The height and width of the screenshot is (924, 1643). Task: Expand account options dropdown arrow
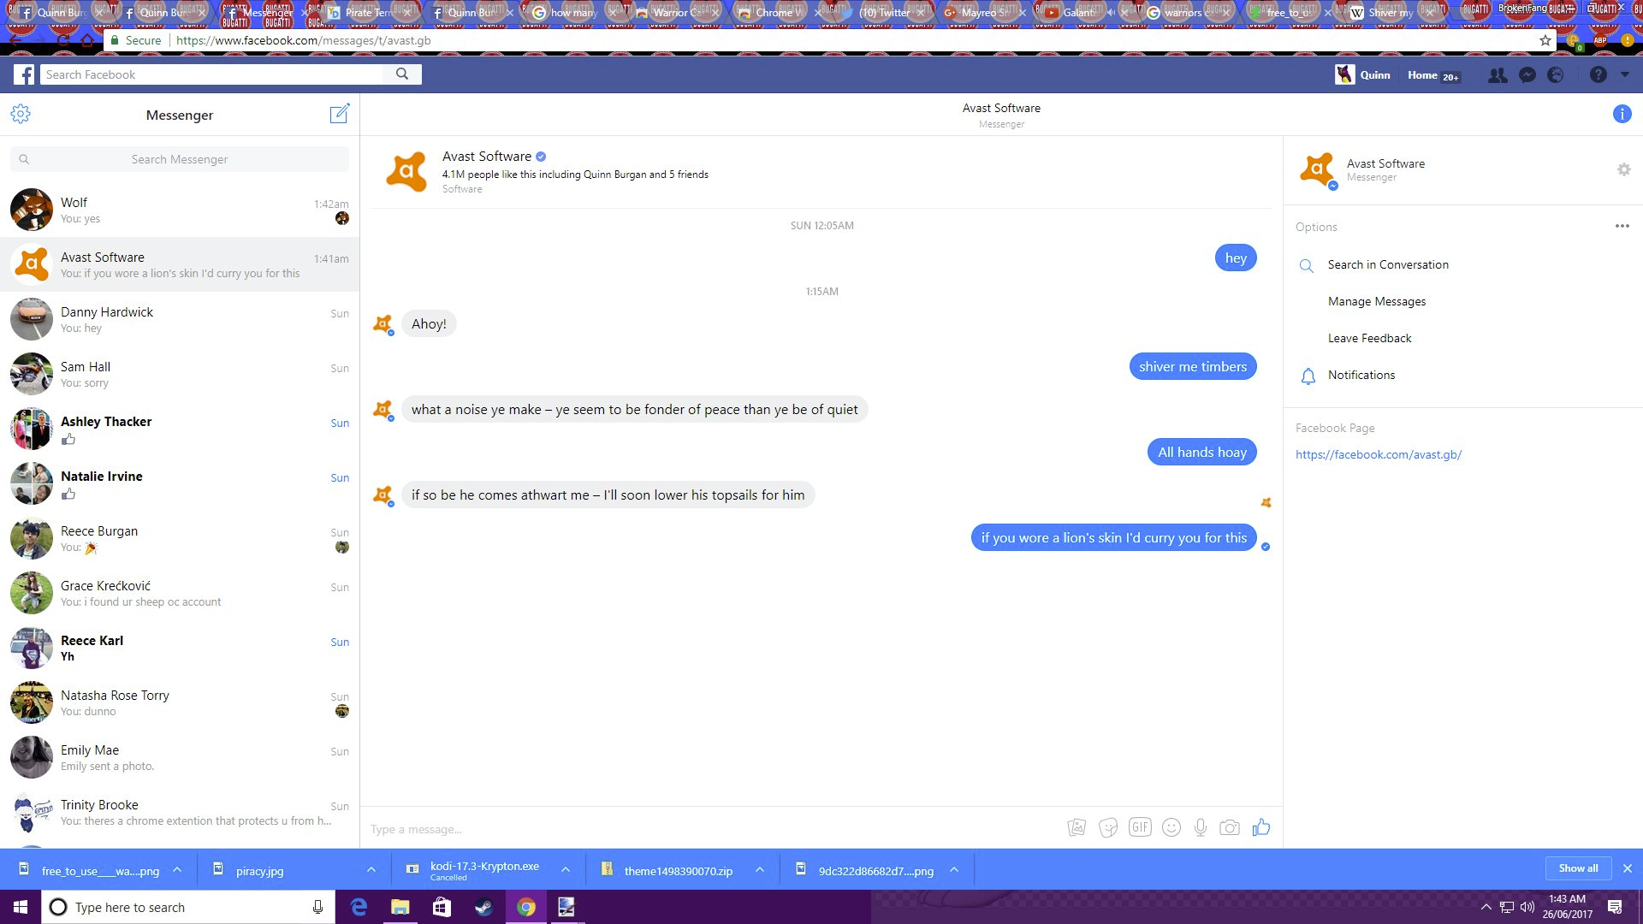click(1625, 74)
